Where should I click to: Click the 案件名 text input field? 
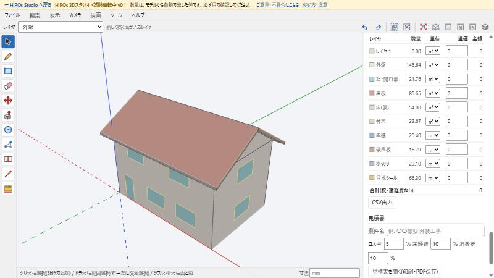(x=435, y=231)
